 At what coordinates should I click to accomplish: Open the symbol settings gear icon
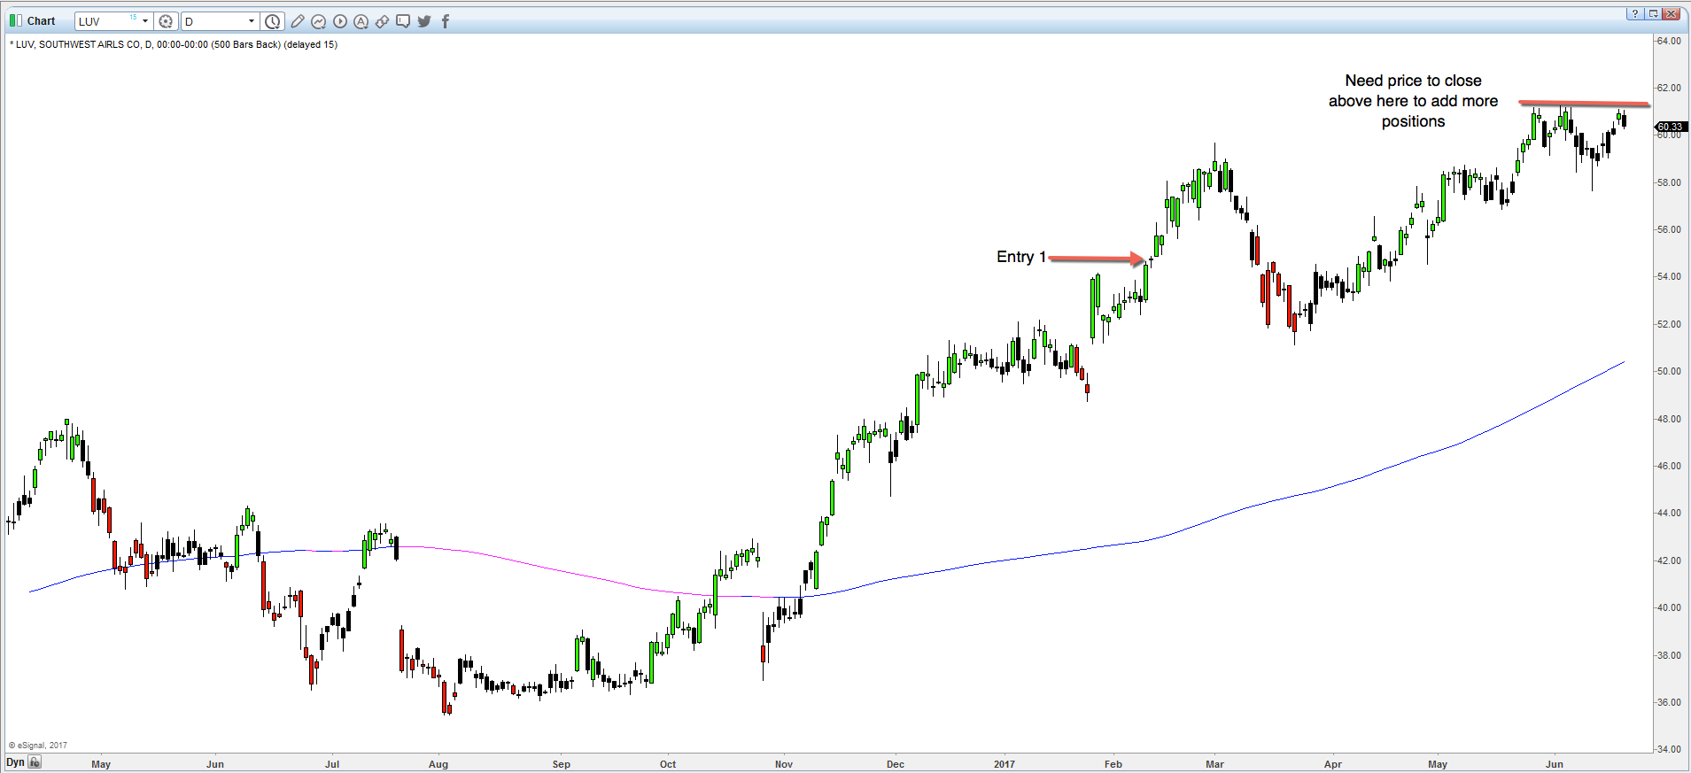coord(166,21)
